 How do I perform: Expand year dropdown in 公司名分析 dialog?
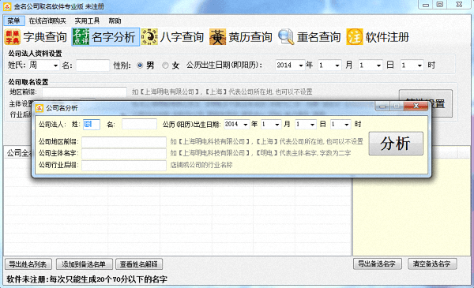246,125
